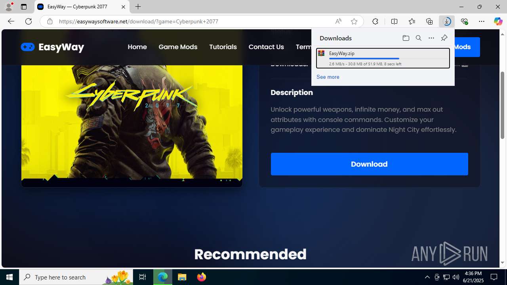Open the Favorites list icon
This screenshot has width=507, height=285.
[412, 21]
